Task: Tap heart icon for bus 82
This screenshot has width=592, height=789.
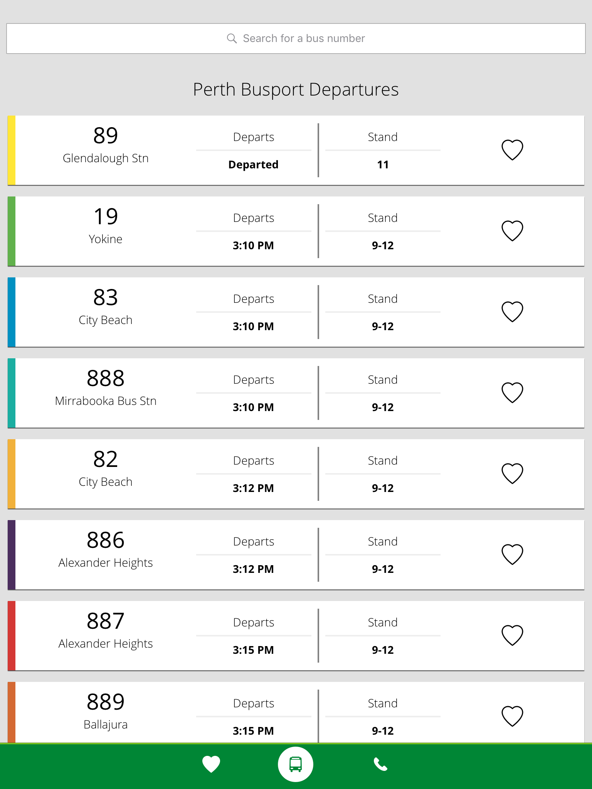Action: pos(512,473)
